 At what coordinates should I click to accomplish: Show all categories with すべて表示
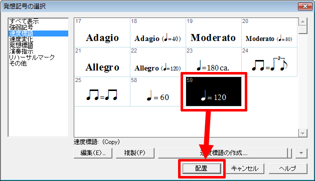[24, 21]
